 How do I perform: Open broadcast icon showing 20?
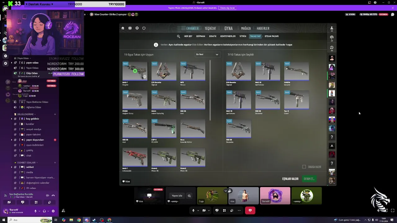pyautogui.click(x=332, y=38)
